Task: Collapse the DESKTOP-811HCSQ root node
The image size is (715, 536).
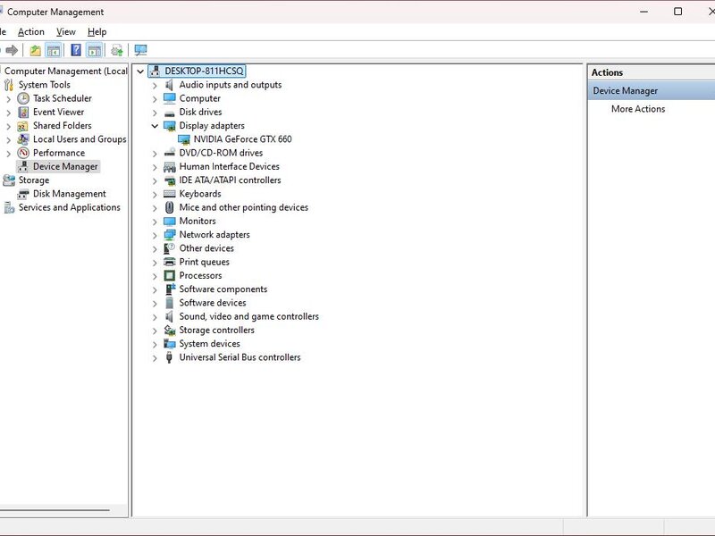Action: click(140, 71)
